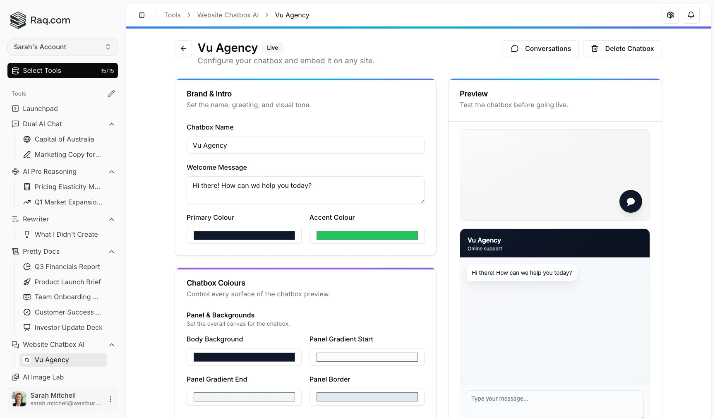Image resolution: width=715 pixels, height=418 pixels.
Task: Click the Raq.com logo
Action: click(x=40, y=20)
